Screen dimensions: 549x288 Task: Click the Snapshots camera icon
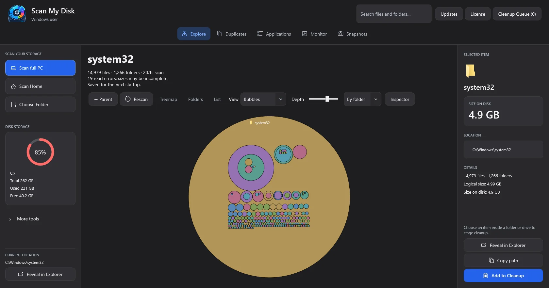point(341,34)
